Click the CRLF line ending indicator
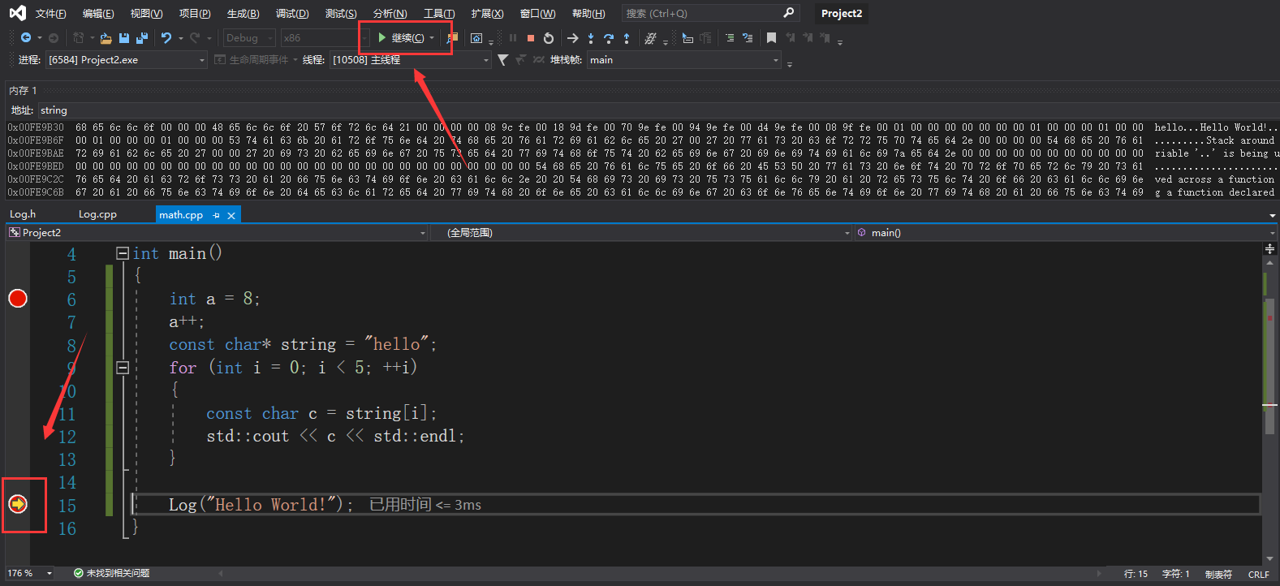Screen dimensions: 1280x586 point(1258,574)
